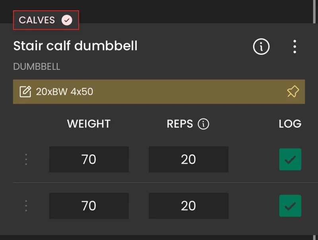Click the WEIGHT column header
318x240 pixels.
click(89, 124)
